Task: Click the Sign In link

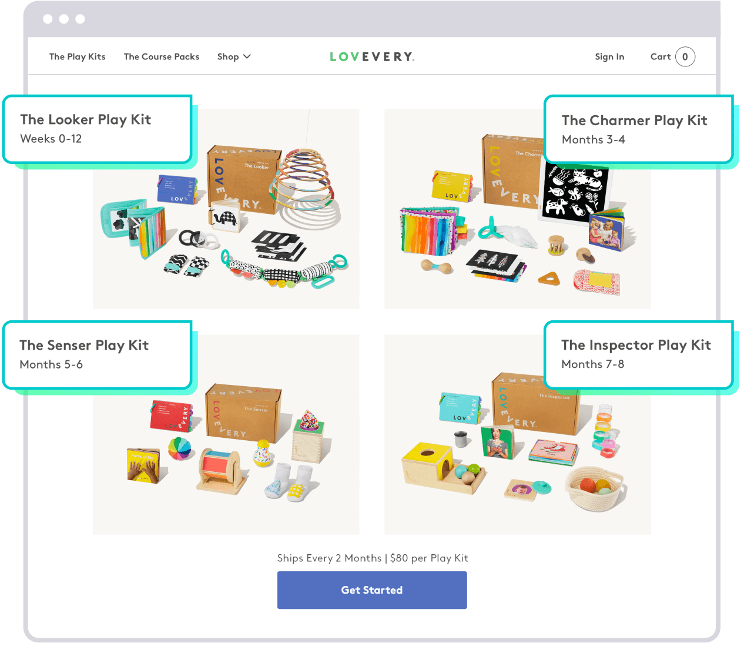Action: (609, 57)
